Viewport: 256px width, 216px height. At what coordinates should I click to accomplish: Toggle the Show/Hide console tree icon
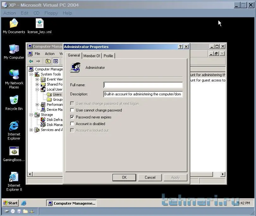point(56,61)
